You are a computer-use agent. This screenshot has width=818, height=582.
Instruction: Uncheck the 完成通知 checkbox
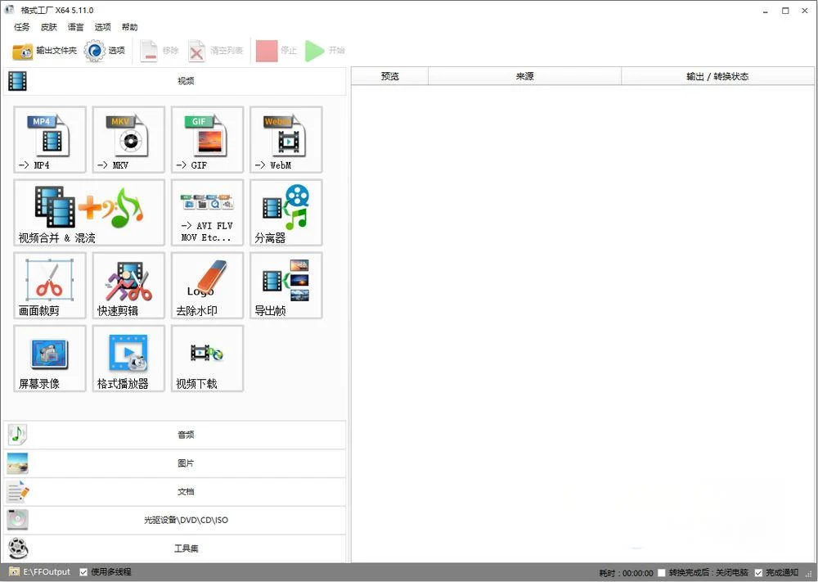758,573
